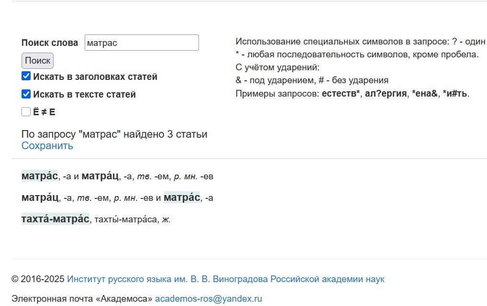Click bold матра́ц in the first result

100,176
